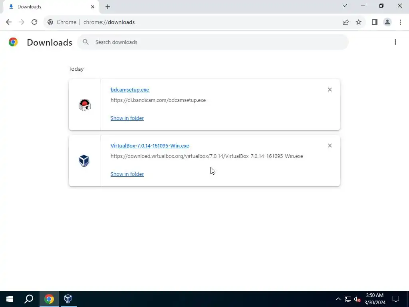Show hidden system tray icons
The image size is (409, 307).
(x=338, y=299)
